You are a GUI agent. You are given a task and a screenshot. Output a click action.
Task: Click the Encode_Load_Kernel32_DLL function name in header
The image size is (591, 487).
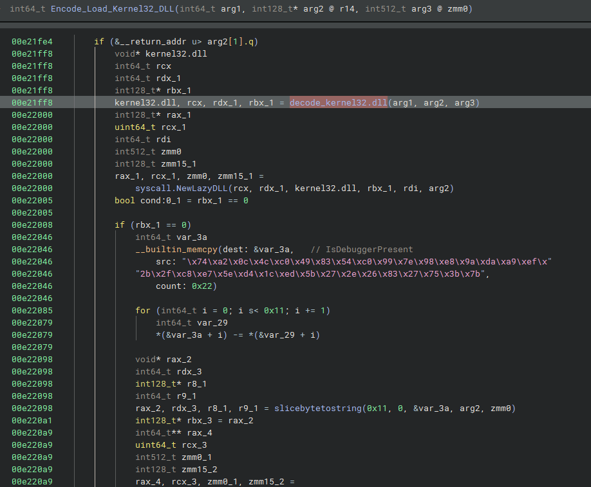click(113, 8)
